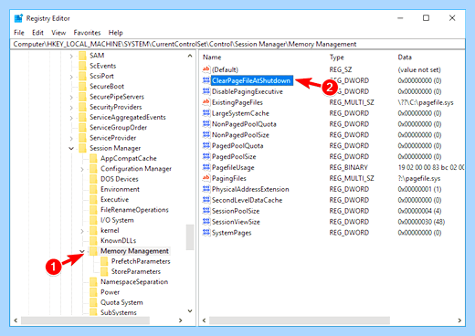The image size is (475, 336).
Task: Select the I/O System key
Action: click(117, 220)
